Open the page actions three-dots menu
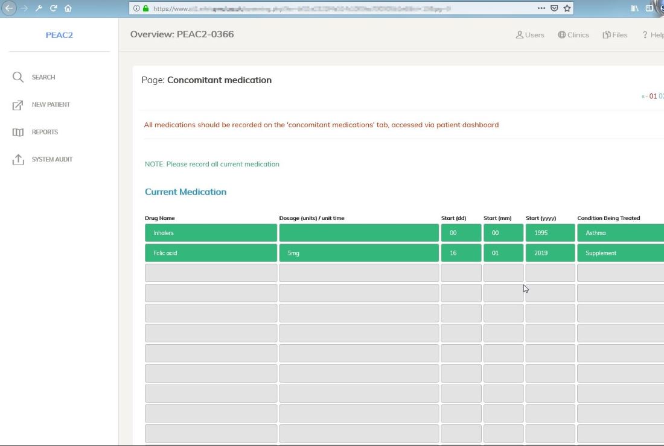Viewport: 664px width, 446px height. point(541,8)
